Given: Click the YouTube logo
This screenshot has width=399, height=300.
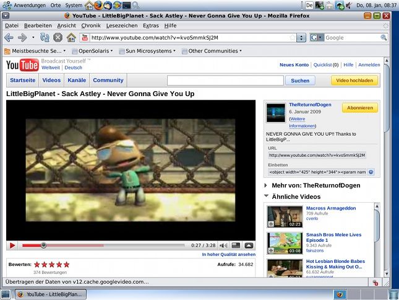Looking at the screenshot, I should pyautogui.click(x=22, y=65).
